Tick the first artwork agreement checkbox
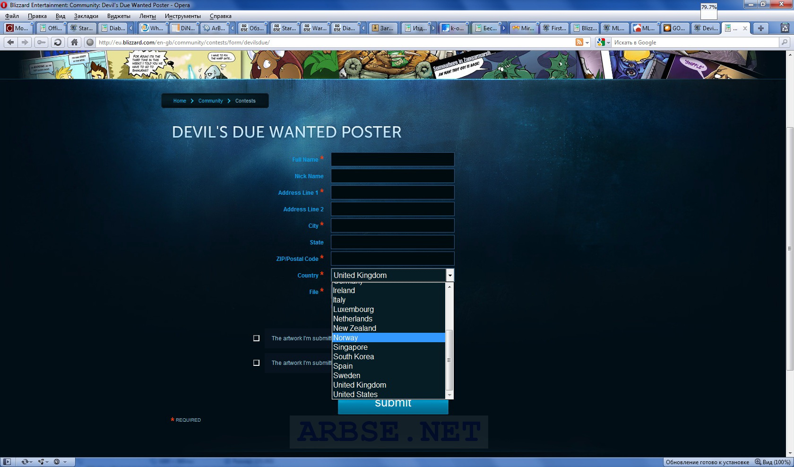 pyautogui.click(x=256, y=338)
